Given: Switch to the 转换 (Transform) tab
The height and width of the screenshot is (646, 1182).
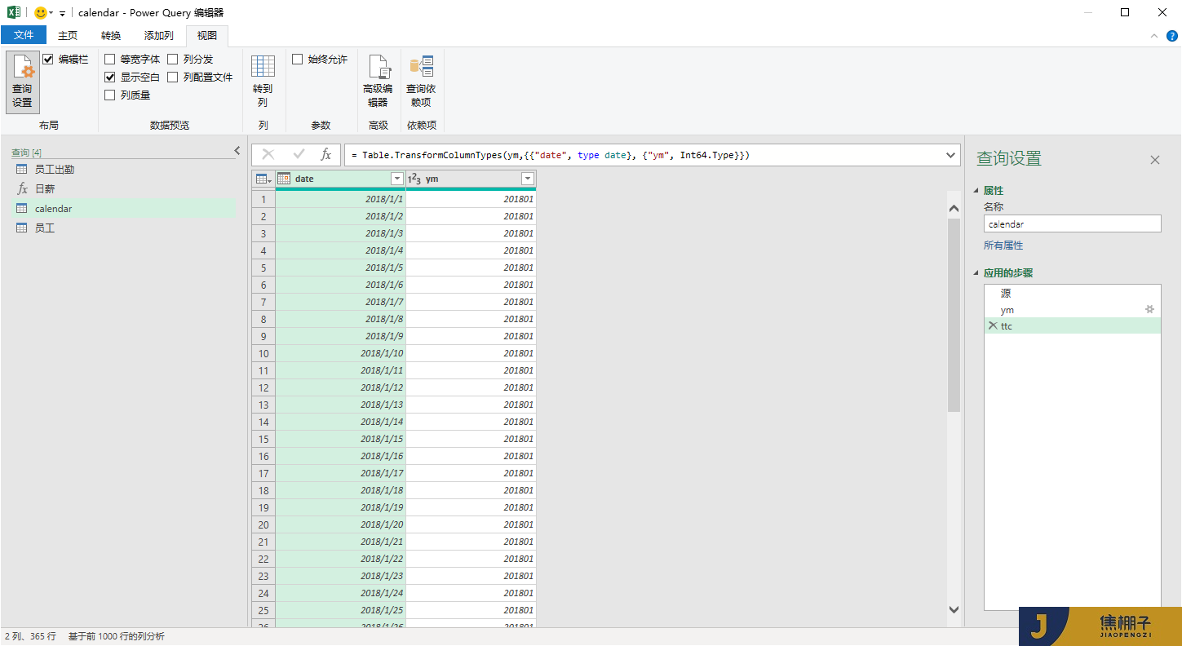Looking at the screenshot, I should (x=111, y=35).
